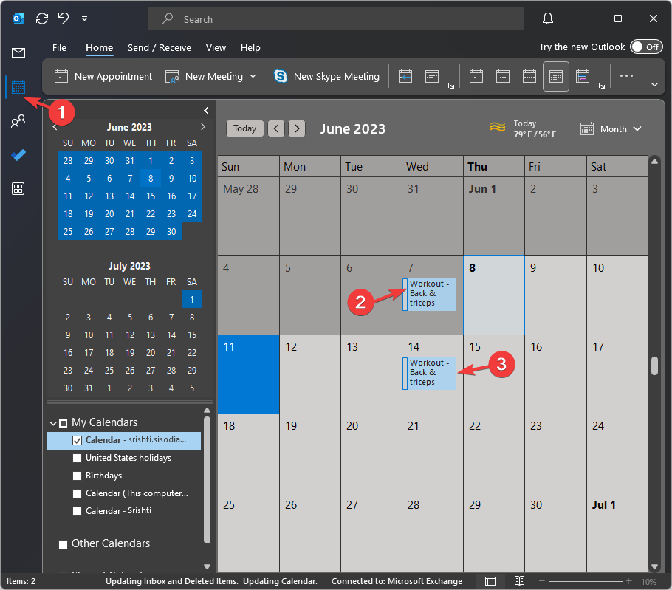Click zoom out minus in status bar
The height and width of the screenshot is (590, 672).
(x=542, y=581)
